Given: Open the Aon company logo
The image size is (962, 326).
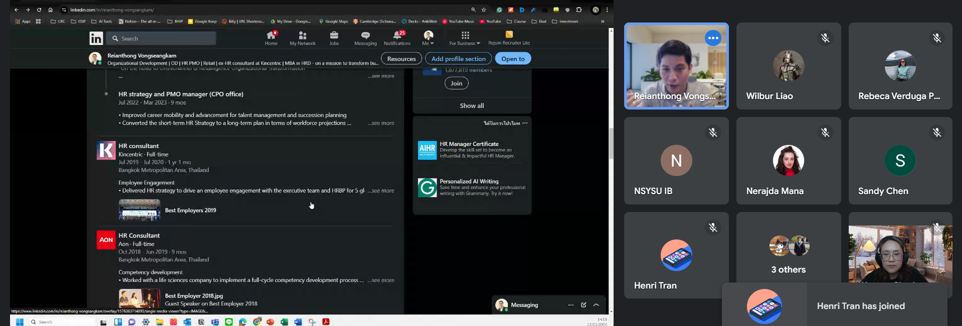Looking at the screenshot, I should coord(106,240).
